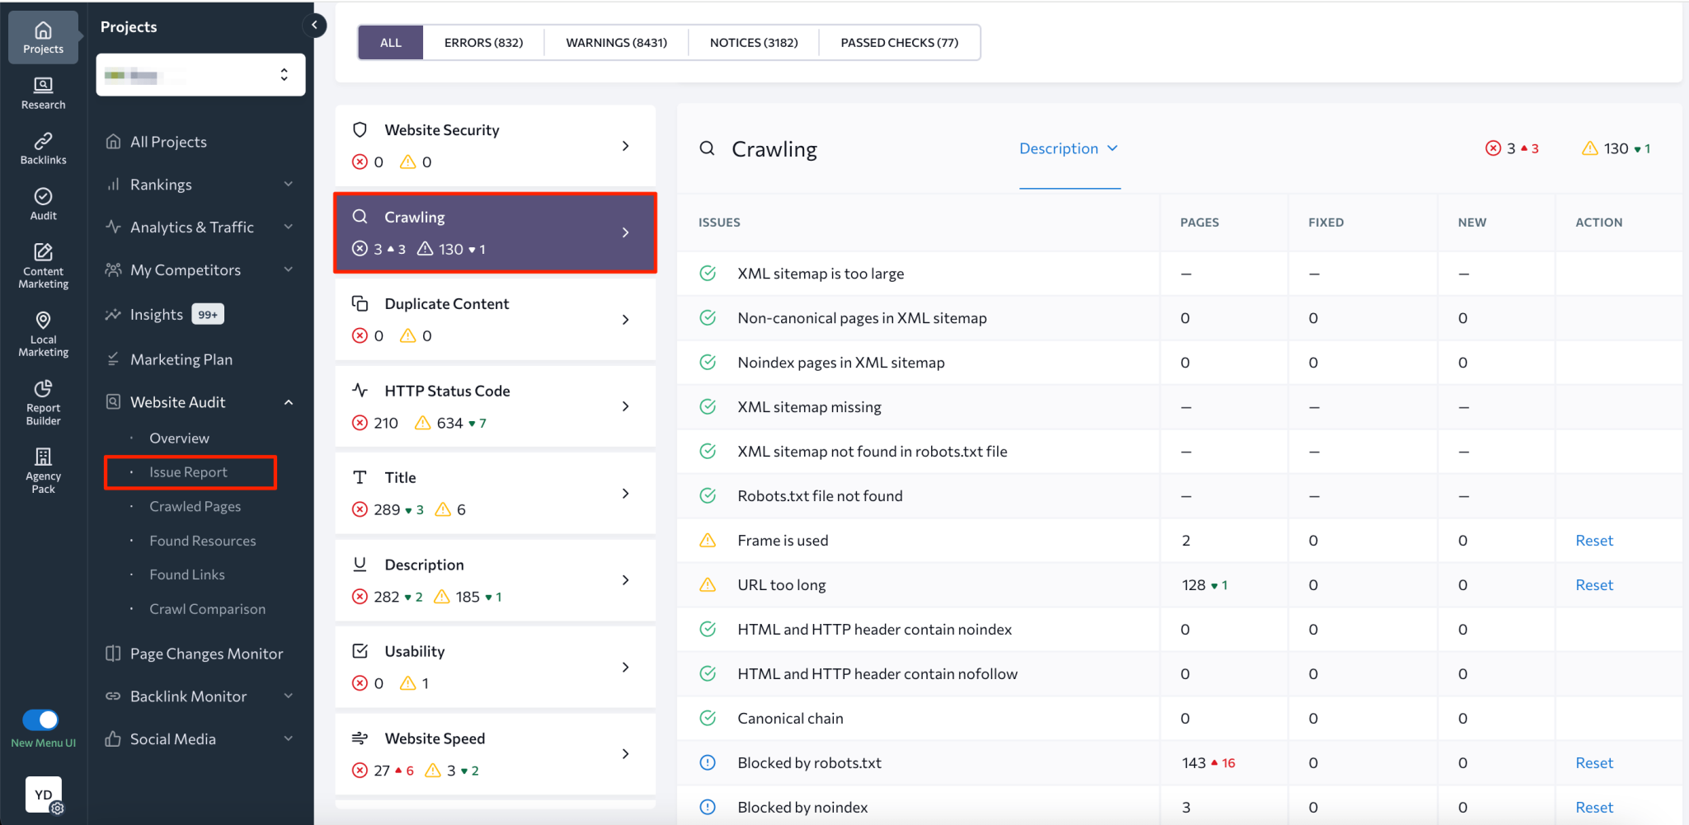Open the Crawling issues card

(x=494, y=232)
